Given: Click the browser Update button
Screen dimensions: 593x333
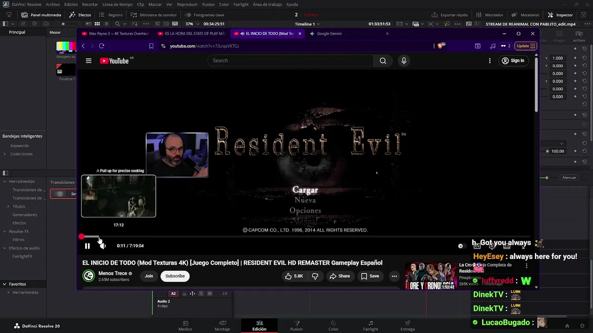Looking at the screenshot, I should tap(526, 46).
